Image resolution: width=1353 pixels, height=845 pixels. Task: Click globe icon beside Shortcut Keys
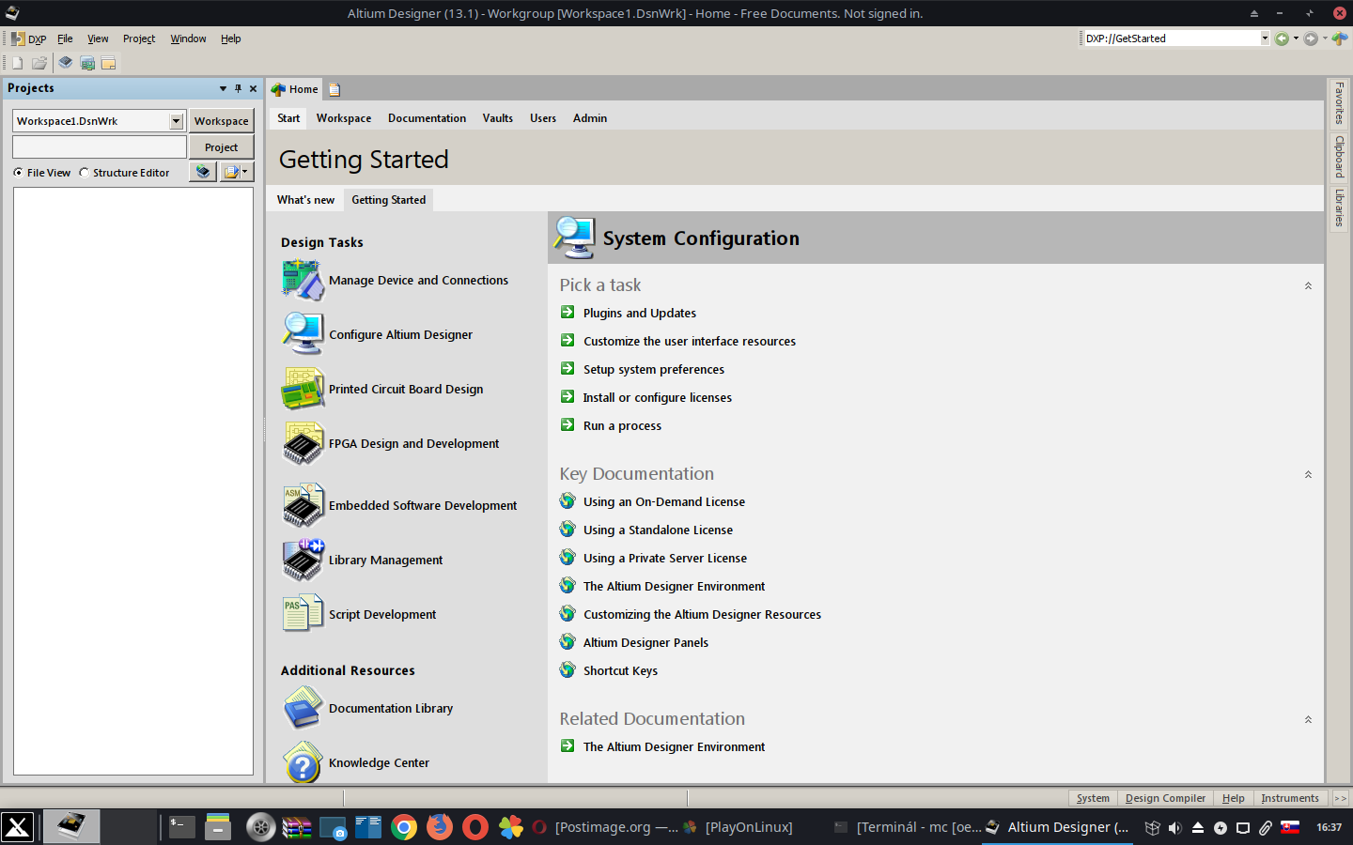[x=568, y=669]
